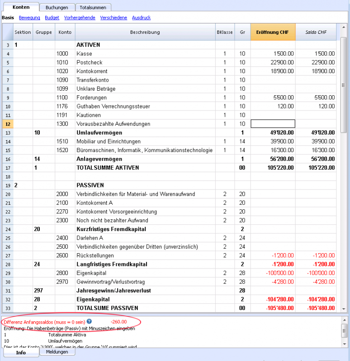Viewport: 350px width, 361px height.
Task: Click Eröffnung value 105'220.00 in Totalsumme row
Action: tap(273, 167)
